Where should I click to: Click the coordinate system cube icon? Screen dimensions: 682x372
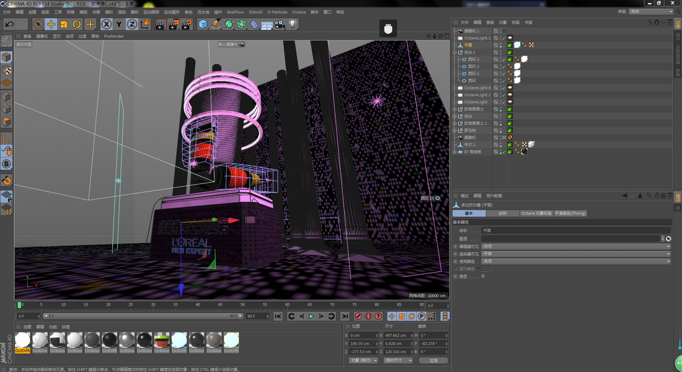click(145, 24)
